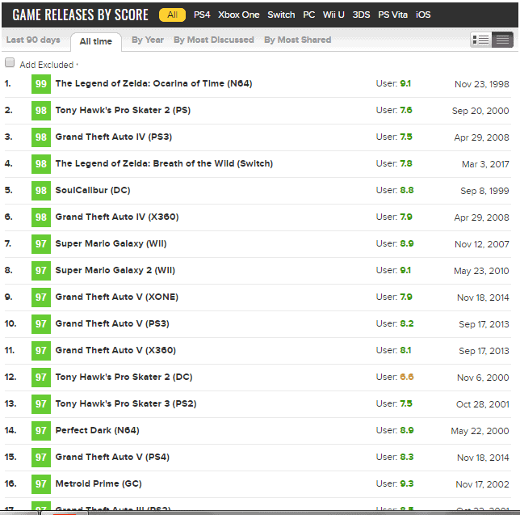Switch to the condensed list view icon
This screenshot has height=515, width=520.
pyautogui.click(x=502, y=40)
